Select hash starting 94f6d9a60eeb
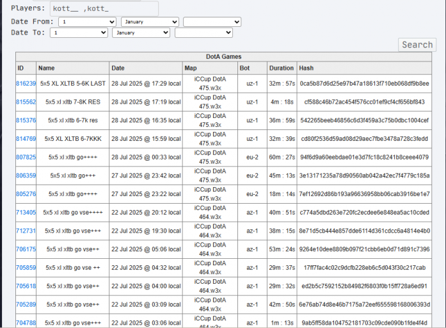The width and height of the screenshot is (446, 328). click(364, 157)
